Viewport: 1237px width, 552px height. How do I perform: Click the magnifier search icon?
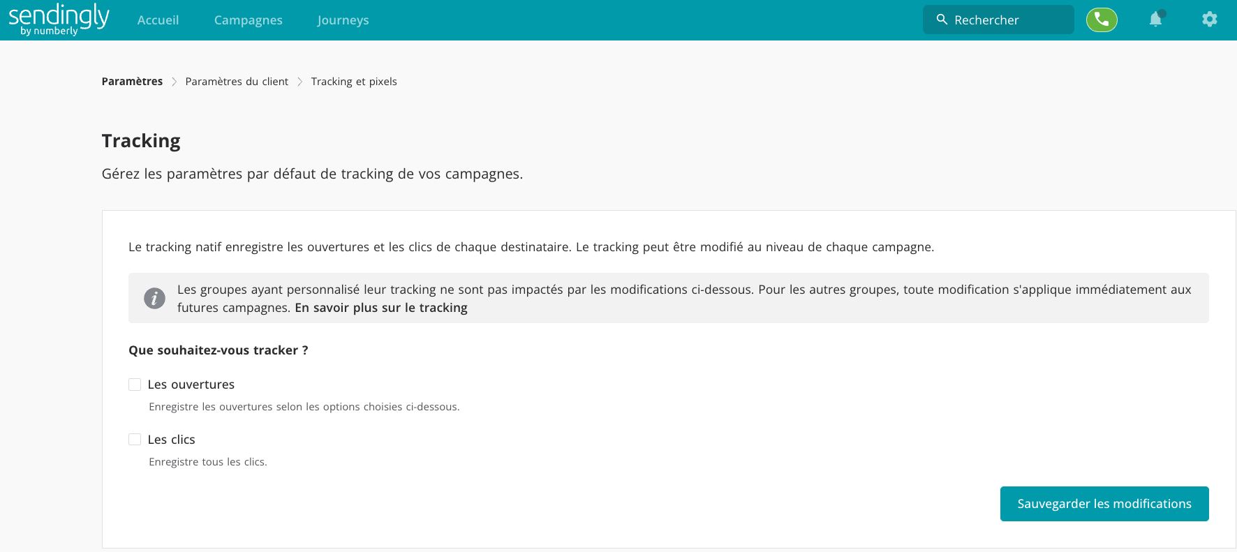(x=942, y=20)
